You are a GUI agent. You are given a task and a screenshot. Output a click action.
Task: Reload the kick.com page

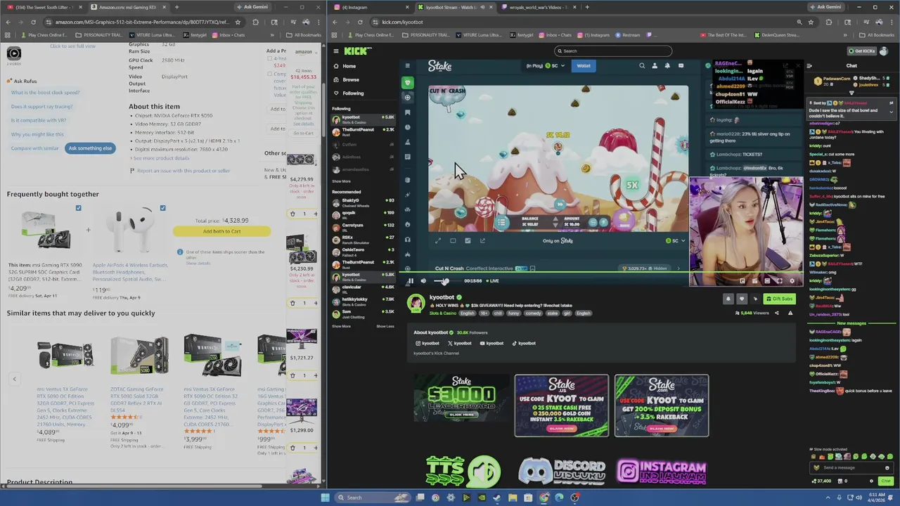(x=360, y=22)
